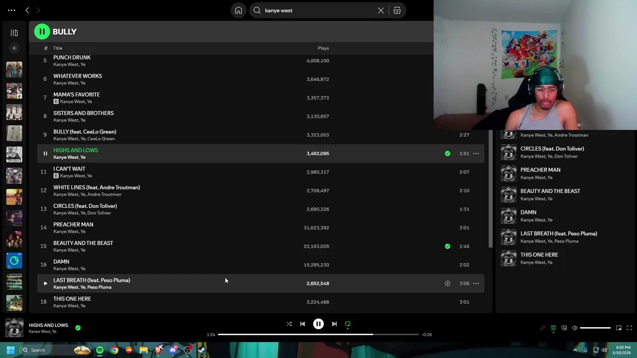The width and height of the screenshot is (637, 358).
Task: Select I CAN'T WAIT track
Action: 69,169
